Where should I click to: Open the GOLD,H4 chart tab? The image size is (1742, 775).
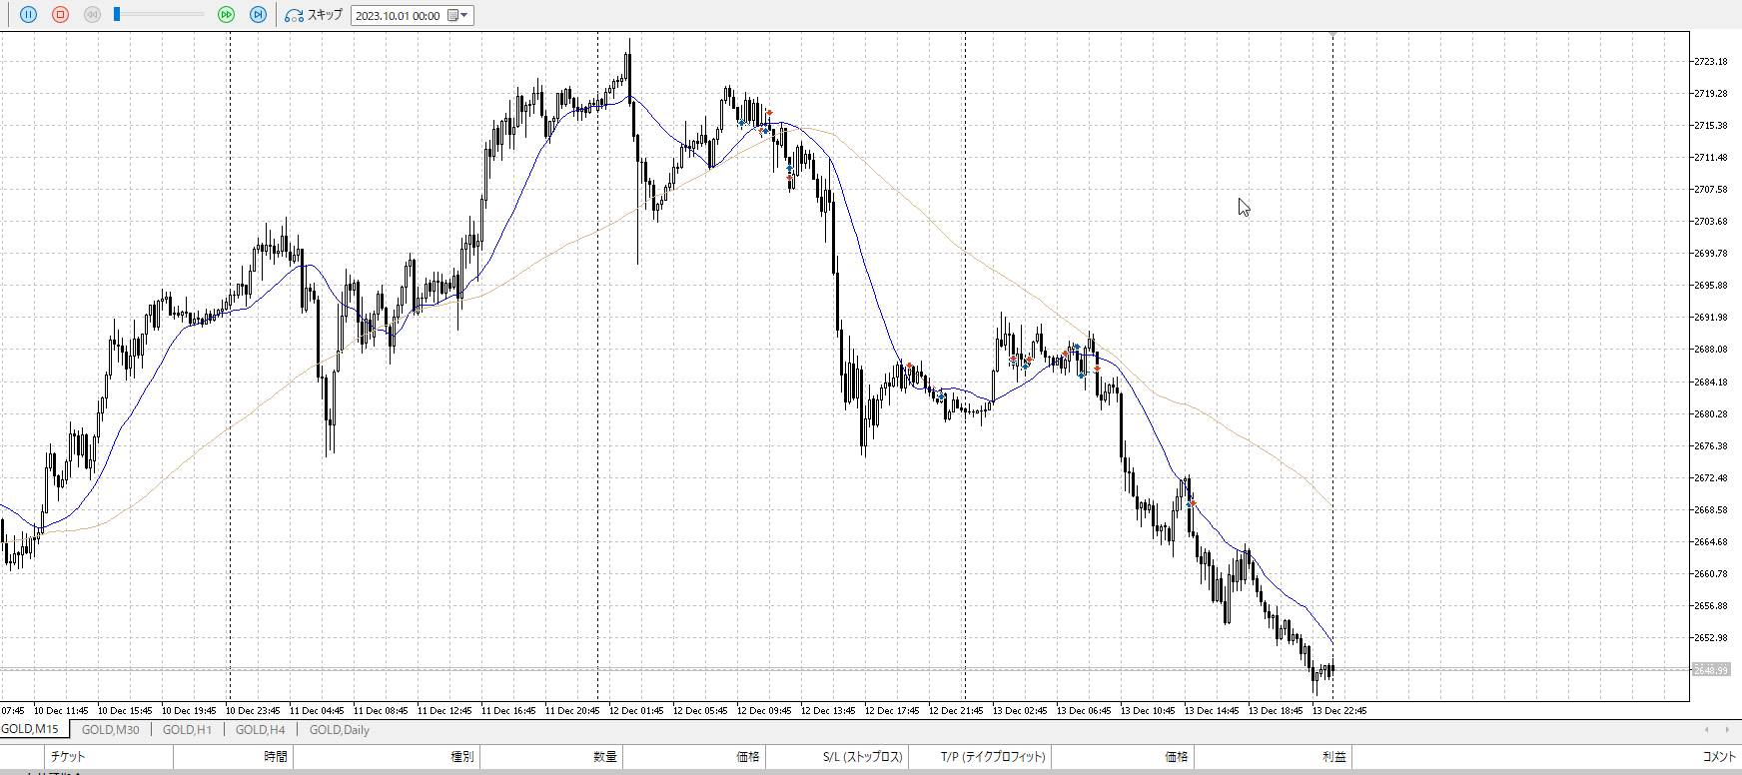[x=260, y=730]
